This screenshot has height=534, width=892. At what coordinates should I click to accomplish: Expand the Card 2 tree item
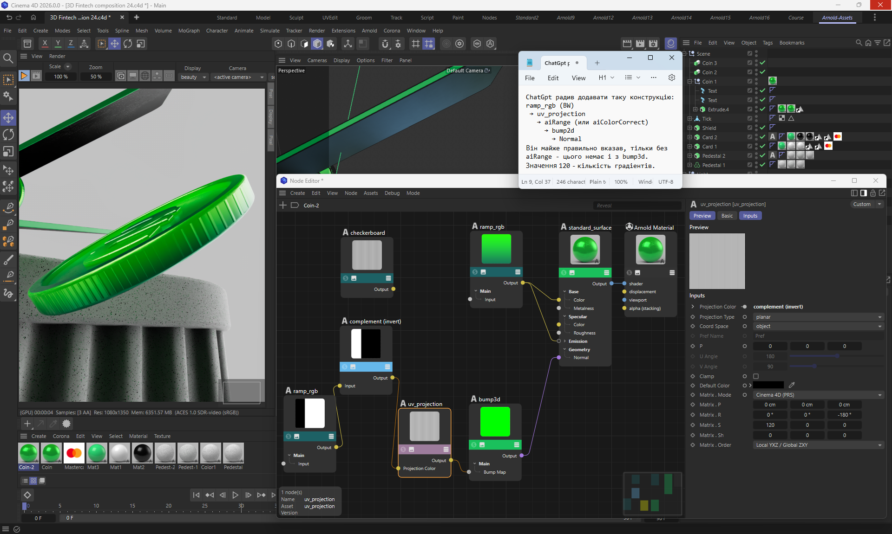point(690,137)
